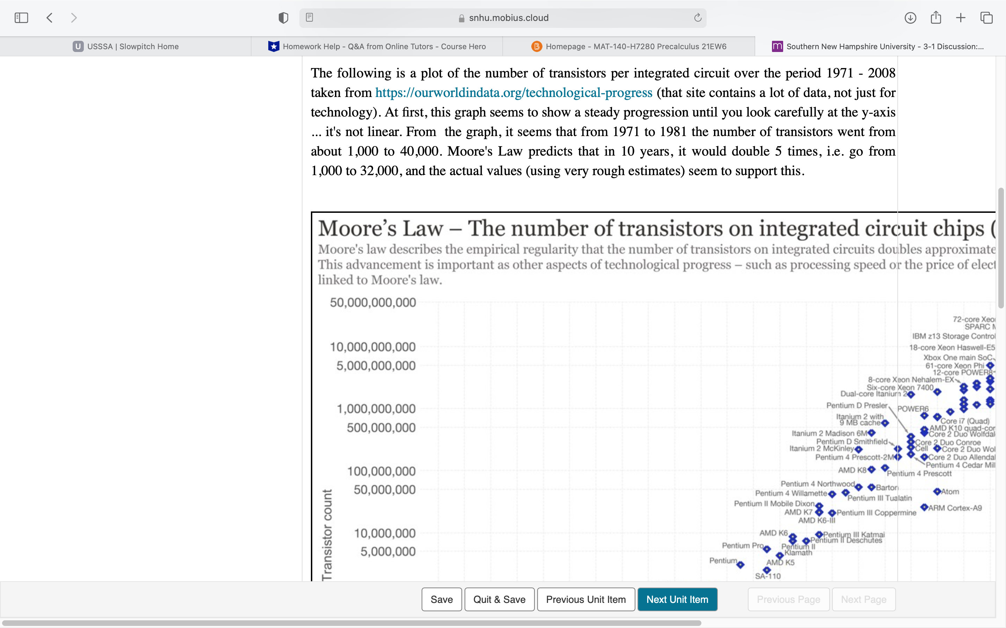Screen dimensions: 1006x628
Task: Click the forward navigation arrow
Action: click(x=74, y=17)
